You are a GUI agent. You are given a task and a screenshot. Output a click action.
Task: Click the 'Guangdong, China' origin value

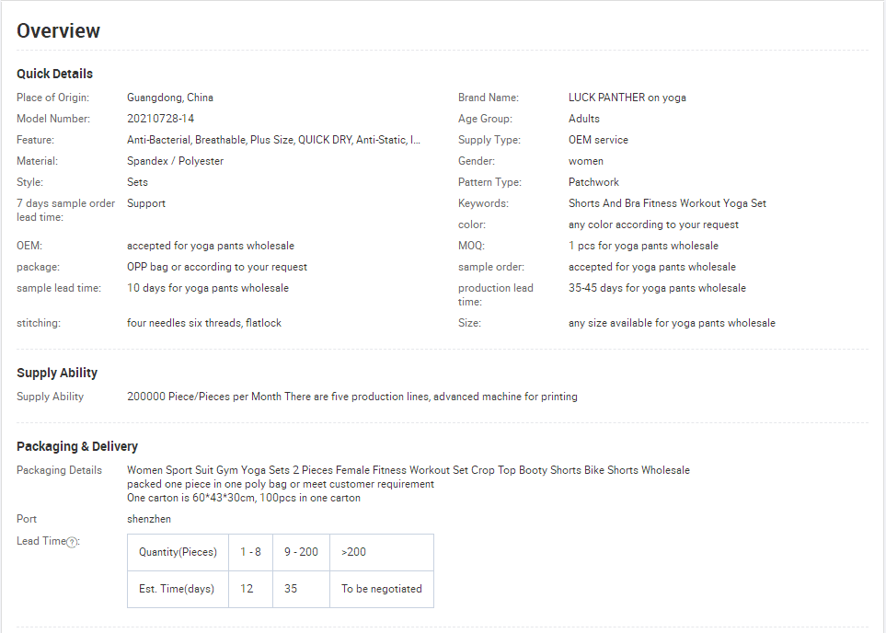pos(170,98)
